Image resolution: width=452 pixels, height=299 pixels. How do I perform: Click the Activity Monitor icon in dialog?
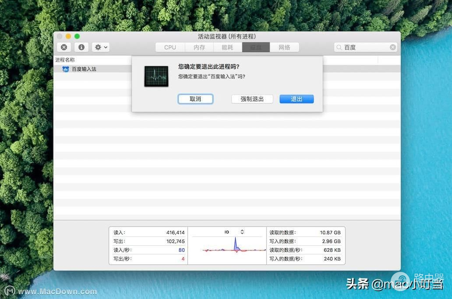(156, 76)
